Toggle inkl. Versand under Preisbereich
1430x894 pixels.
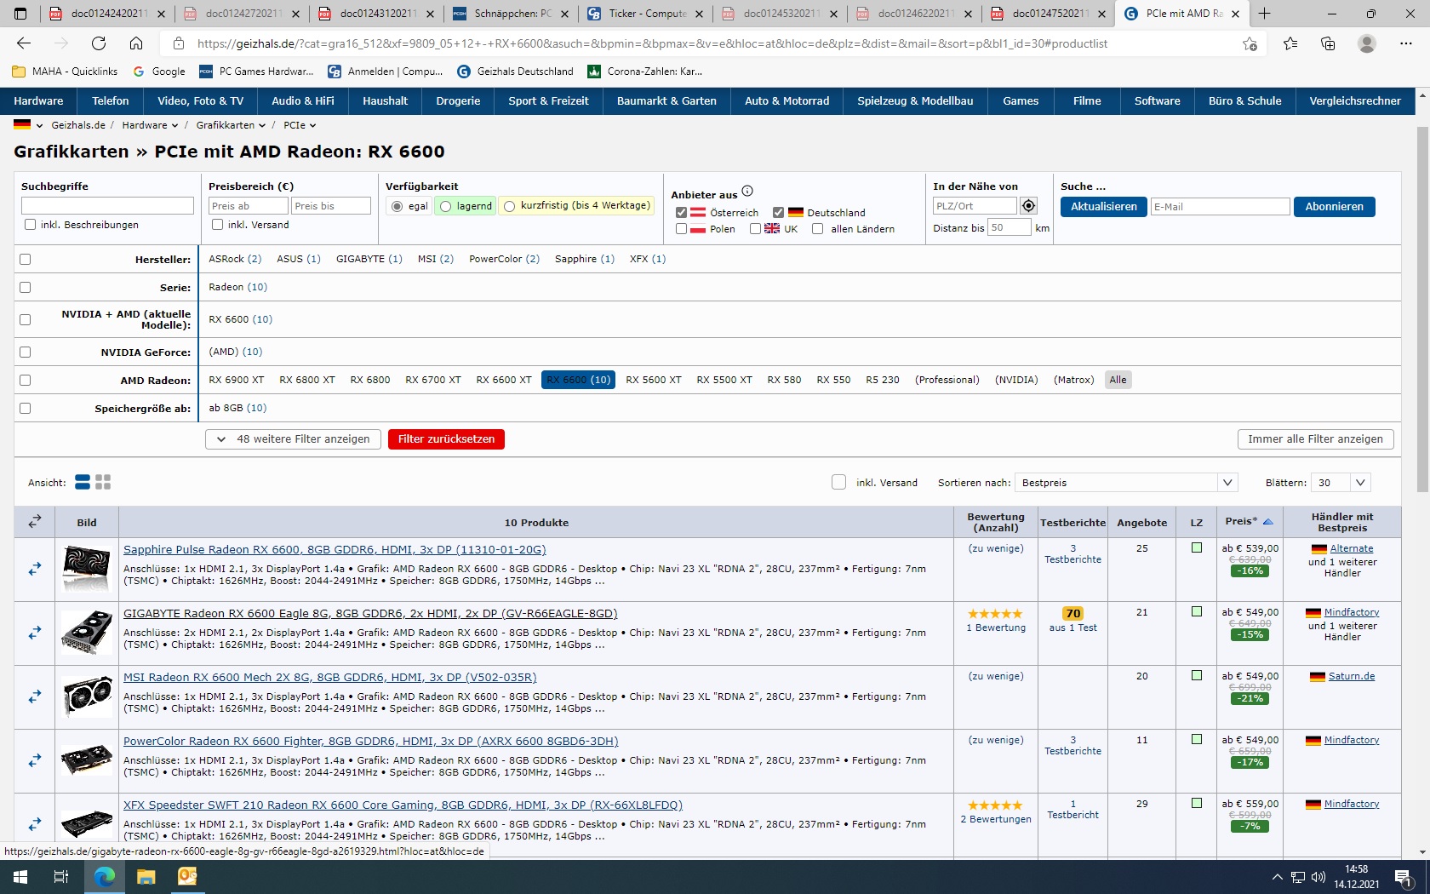[218, 225]
